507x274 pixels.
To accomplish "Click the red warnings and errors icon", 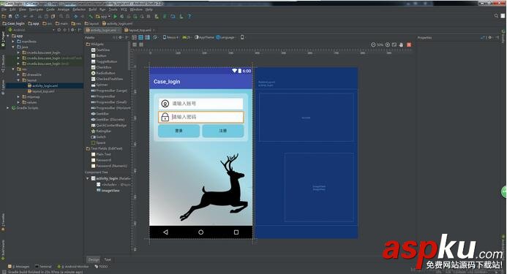I will (409, 45).
